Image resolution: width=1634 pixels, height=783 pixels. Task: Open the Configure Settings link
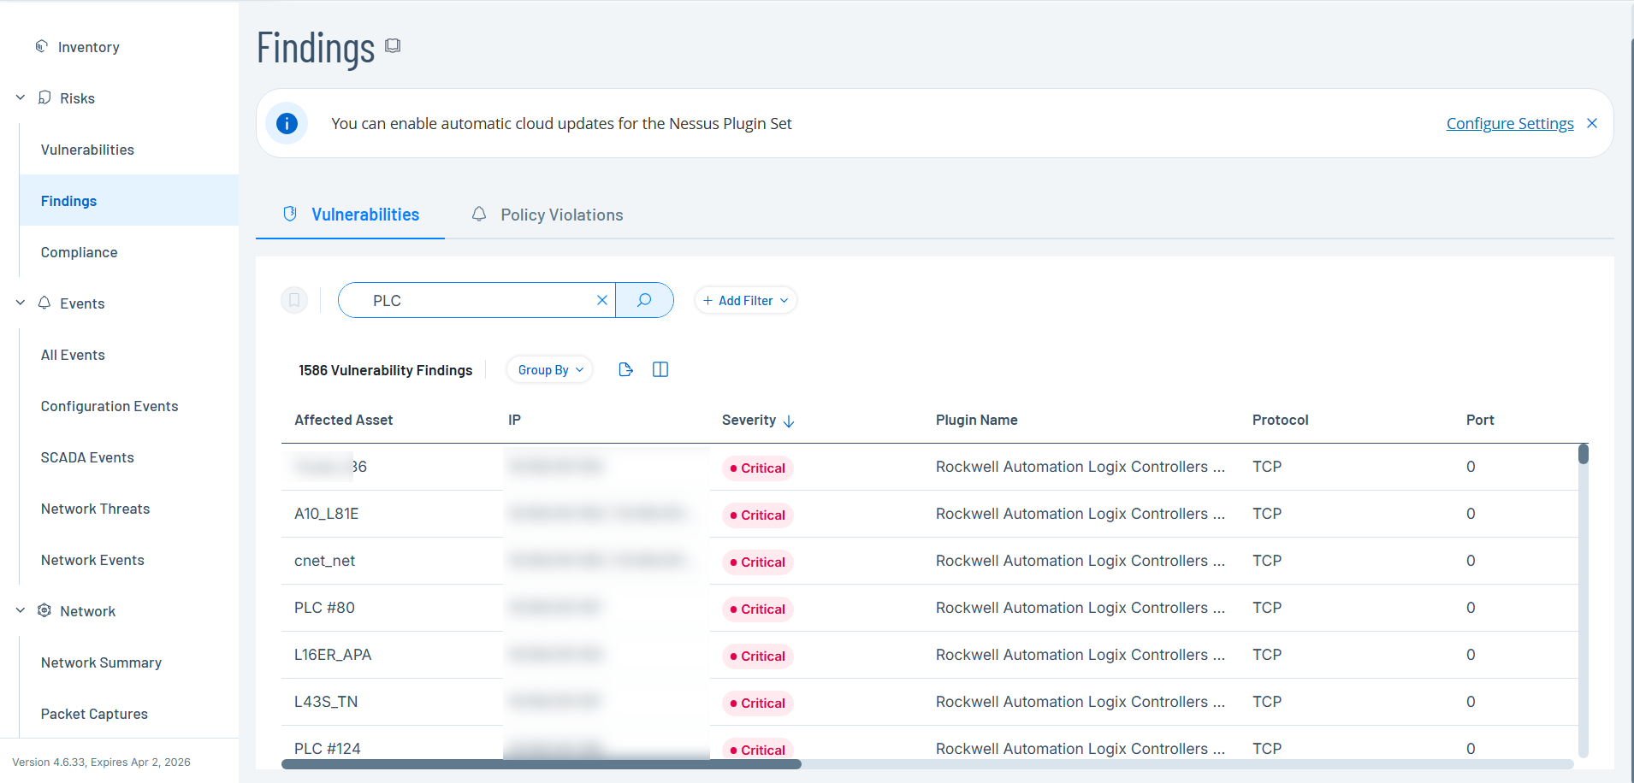pyautogui.click(x=1509, y=123)
